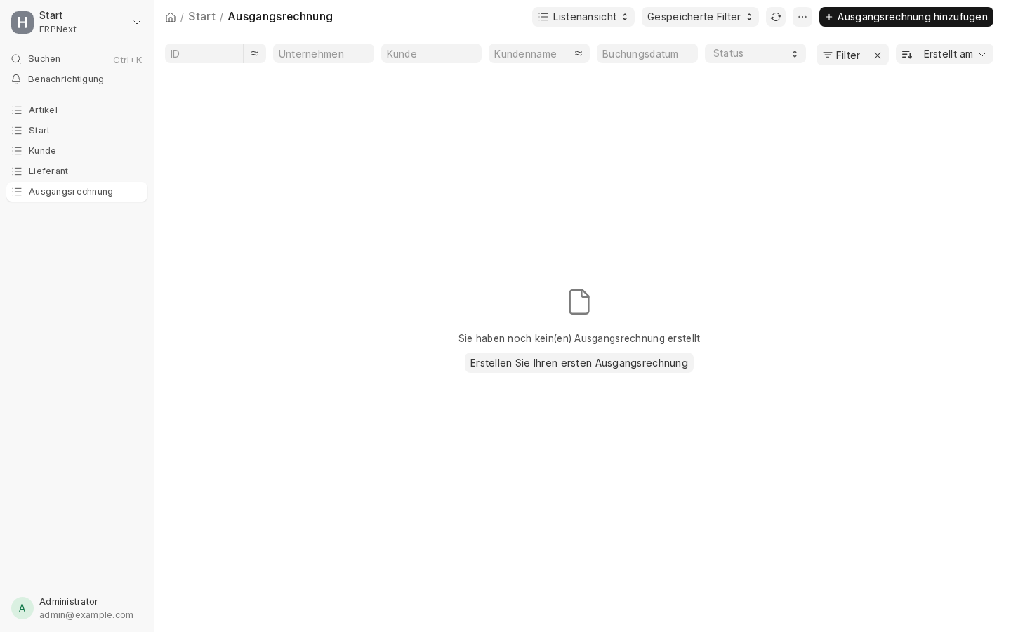Click the refresh list icon
This screenshot has height=632, width=1011.
point(776,17)
